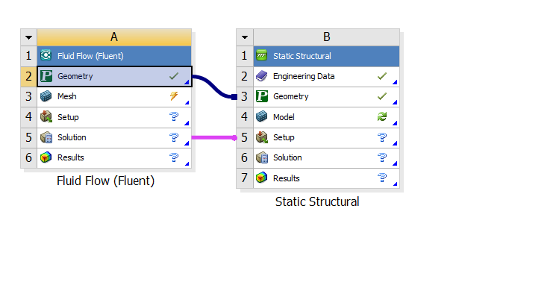Select the Static Structural Setup cell

point(326,137)
